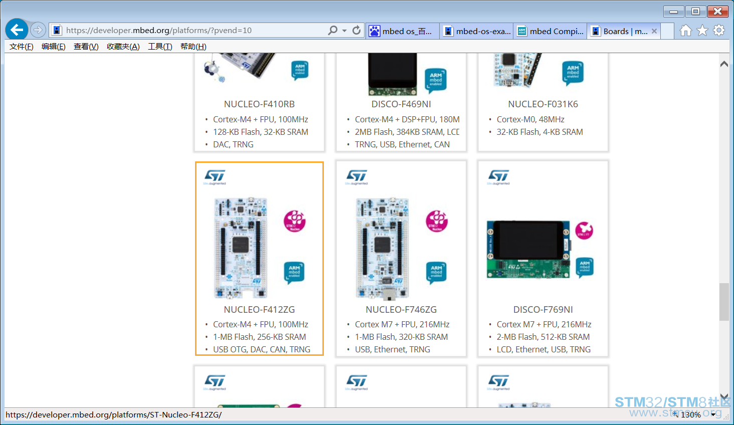Switch to the mbed-os-exa... tab
This screenshot has width=734, height=425.
[x=477, y=31]
